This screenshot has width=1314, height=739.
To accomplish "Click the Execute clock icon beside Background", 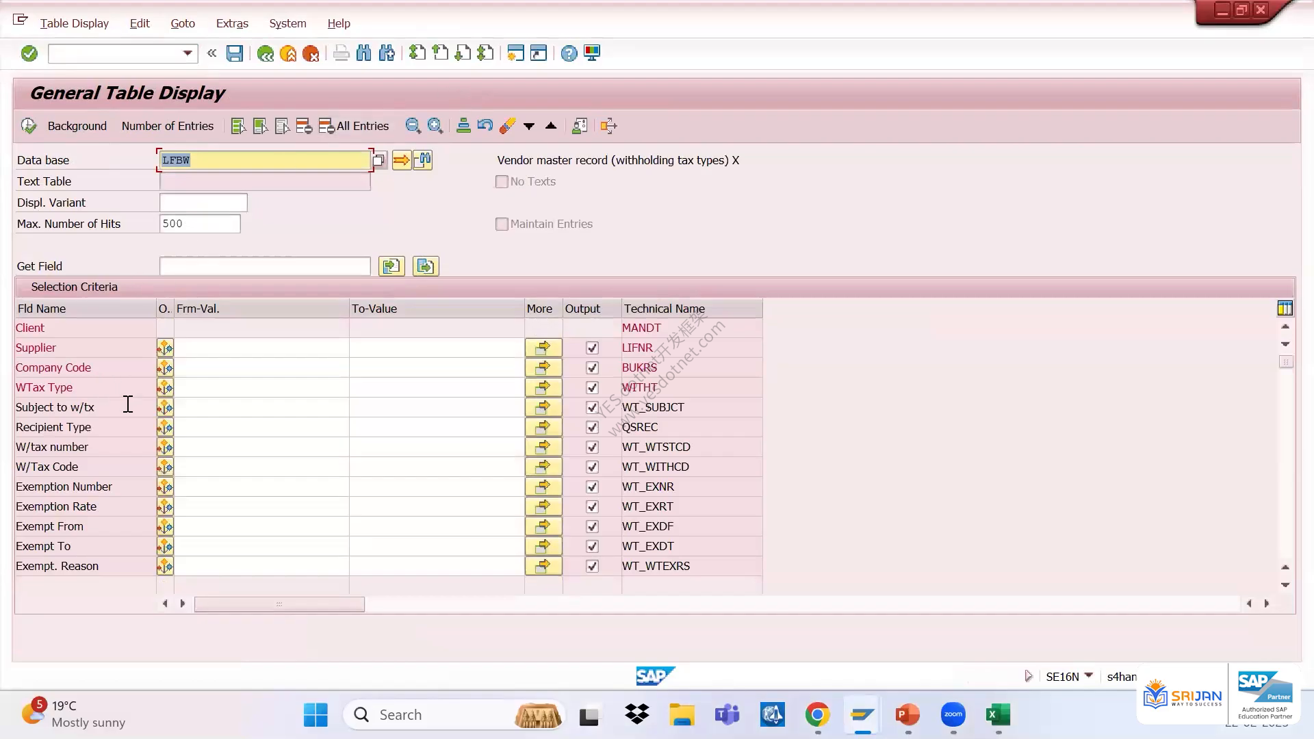I will [x=29, y=126].
